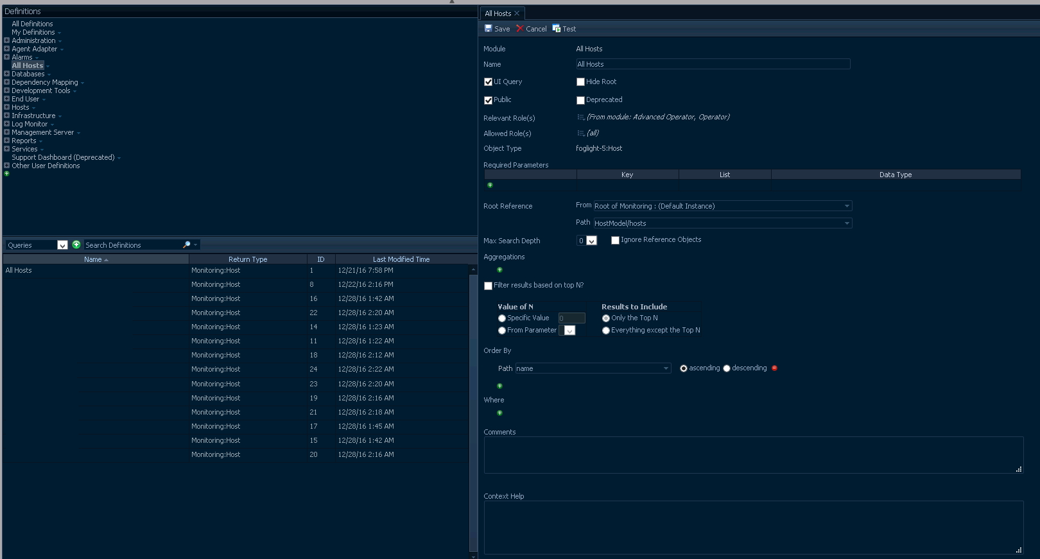Open the From Parameter dropdown
1040x559 pixels.
point(569,331)
